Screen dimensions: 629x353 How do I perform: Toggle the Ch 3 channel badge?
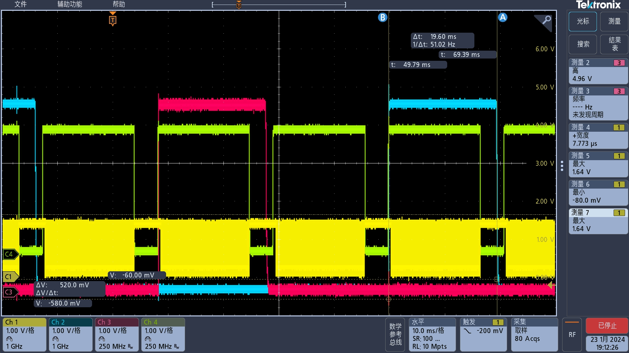click(x=117, y=334)
